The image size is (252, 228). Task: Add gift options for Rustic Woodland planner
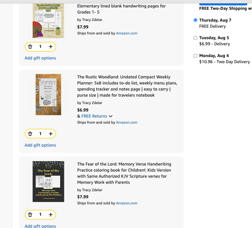click(40, 145)
